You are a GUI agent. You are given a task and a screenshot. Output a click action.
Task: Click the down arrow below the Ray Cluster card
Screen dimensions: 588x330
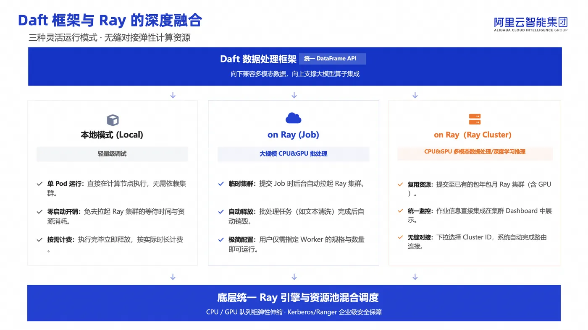(x=415, y=277)
